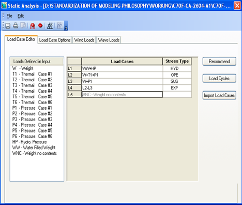Switch to the Load Case Options tab
This screenshot has height=205, width=242.
[55, 40]
